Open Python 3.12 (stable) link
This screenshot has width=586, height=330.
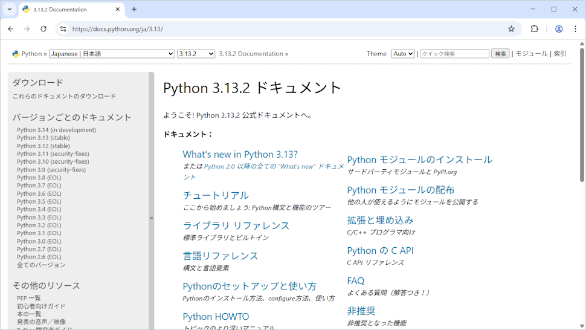tap(43, 146)
